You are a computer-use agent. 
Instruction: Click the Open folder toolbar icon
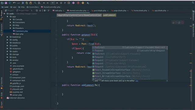(x=2, y=3)
